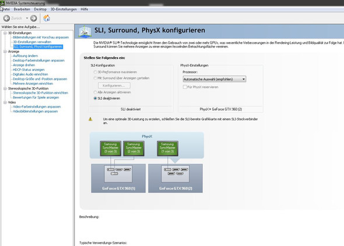The width and height of the screenshot is (344, 246).
Task: Open the Home icon in toolbar
Action: click(47, 18)
